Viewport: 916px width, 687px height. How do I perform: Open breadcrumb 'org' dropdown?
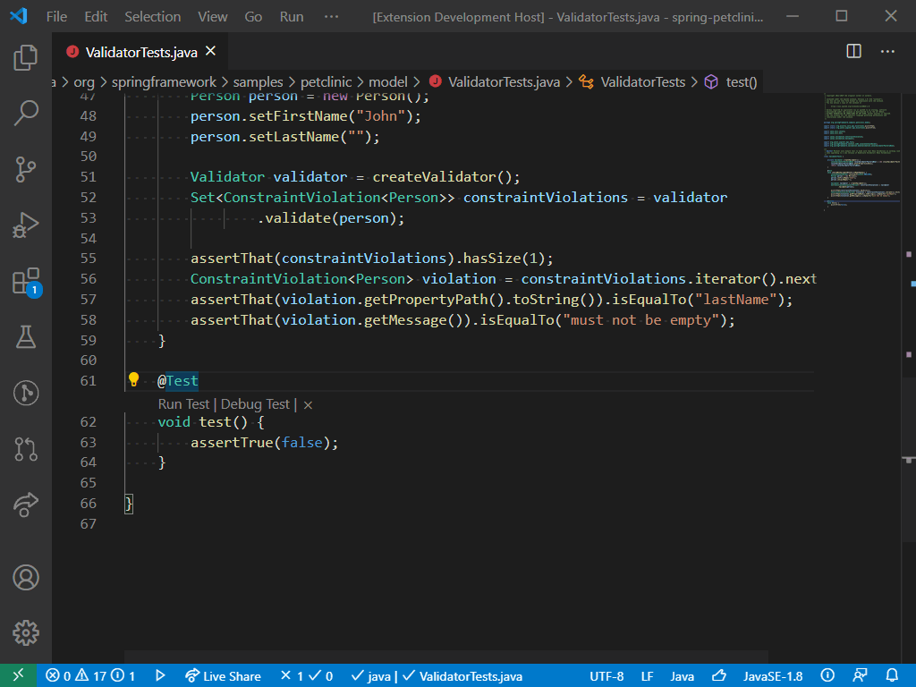pos(83,81)
